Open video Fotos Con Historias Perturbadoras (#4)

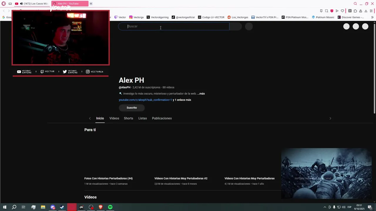click(108, 178)
